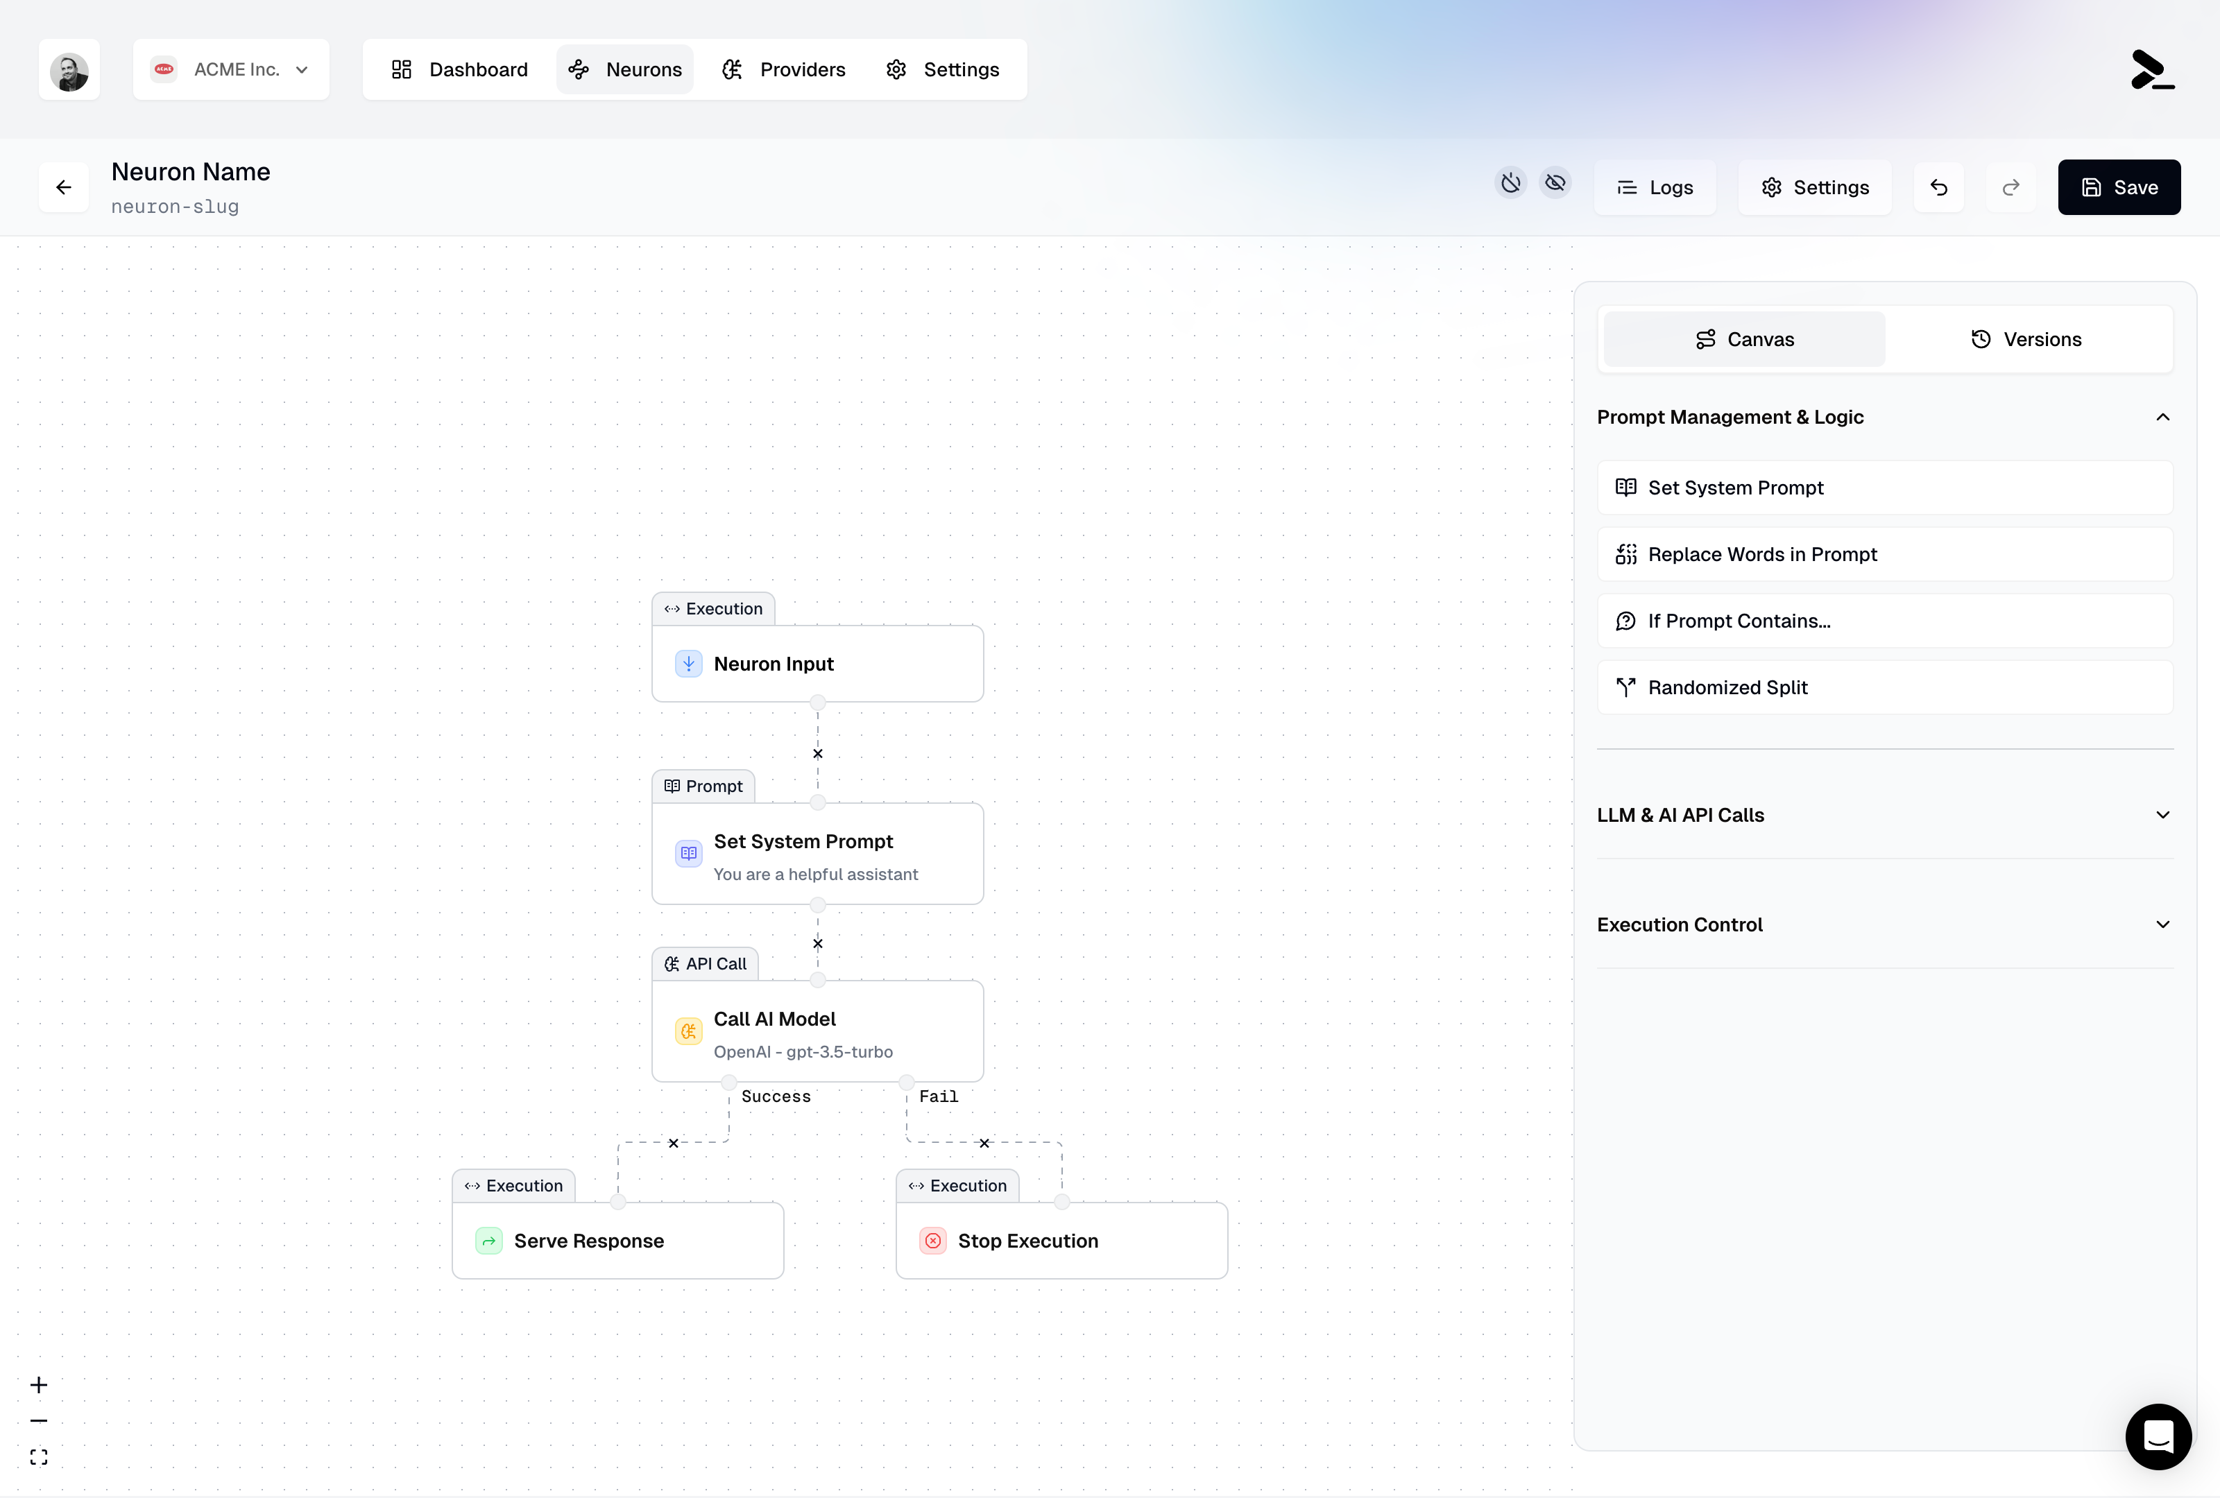Click the Stop Execution node icon
The image size is (2220, 1498).
[932, 1241]
